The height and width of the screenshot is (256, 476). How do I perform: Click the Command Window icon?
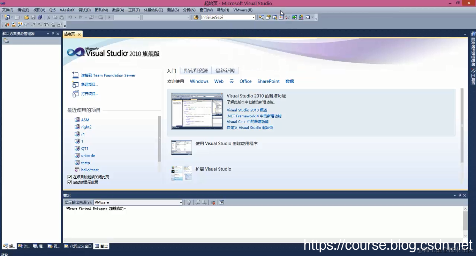point(308,17)
